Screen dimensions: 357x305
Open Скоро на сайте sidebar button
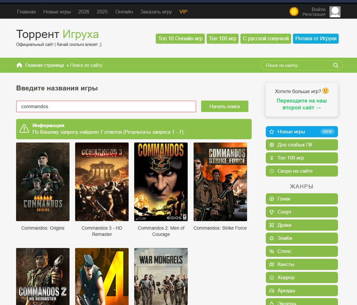pyautogui.click(x=302, y=171)
